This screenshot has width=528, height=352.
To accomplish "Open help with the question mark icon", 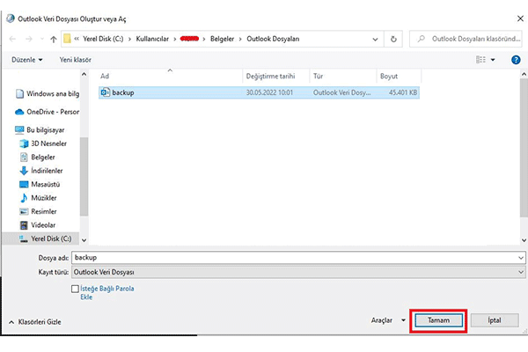I will (516, 60).
